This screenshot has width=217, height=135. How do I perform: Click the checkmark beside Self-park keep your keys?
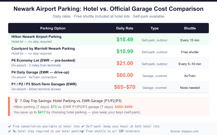tap(83, 126)
